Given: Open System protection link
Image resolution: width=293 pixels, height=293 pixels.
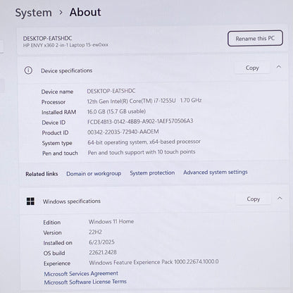Looking at the screenshot, I should (x=152, y=173).
